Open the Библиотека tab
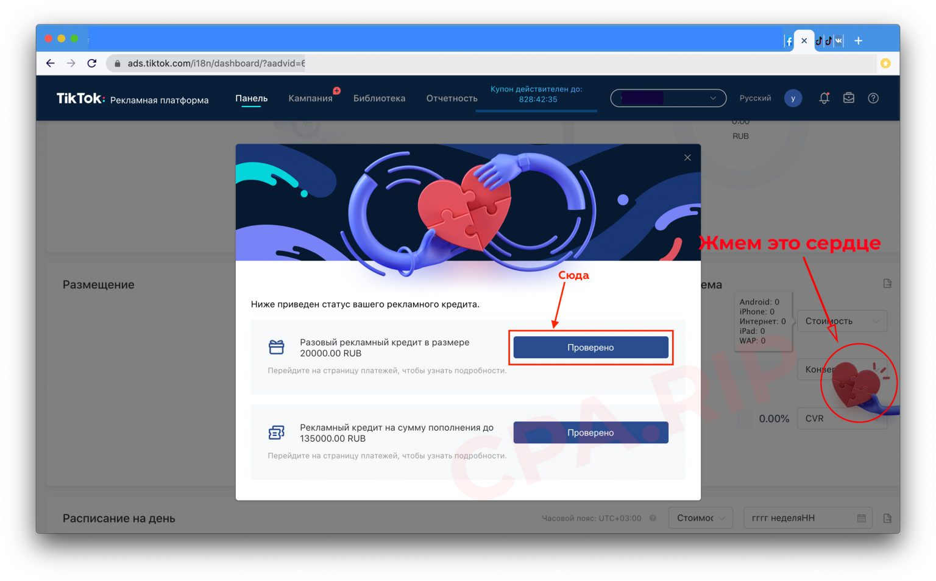936x581 pixels. [x=379, y=98]
